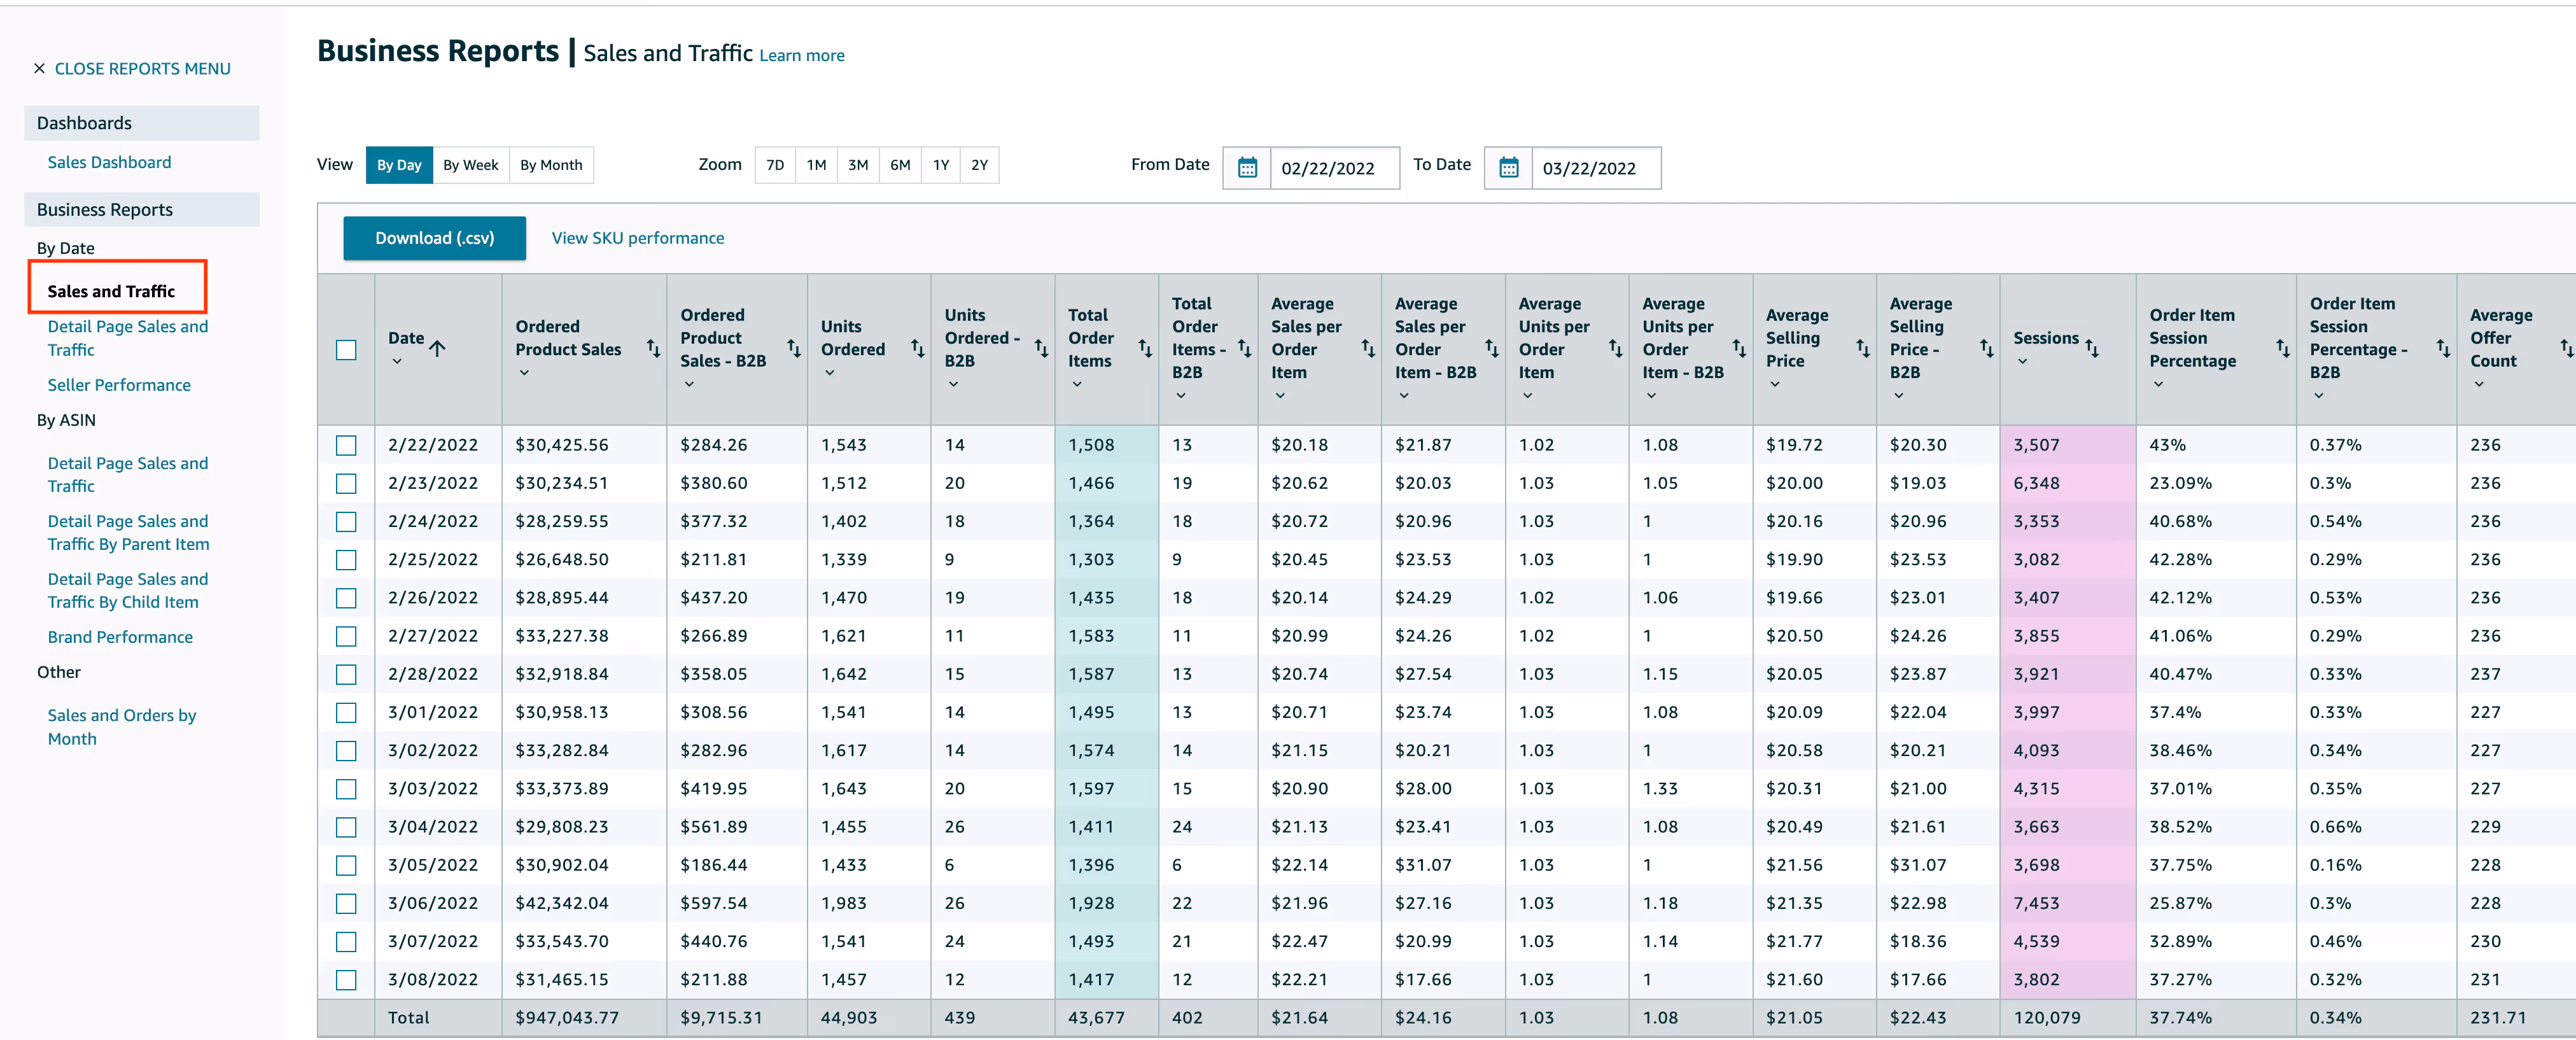Tick the checkbox for row 2/22/2022

tap(346, 445)
